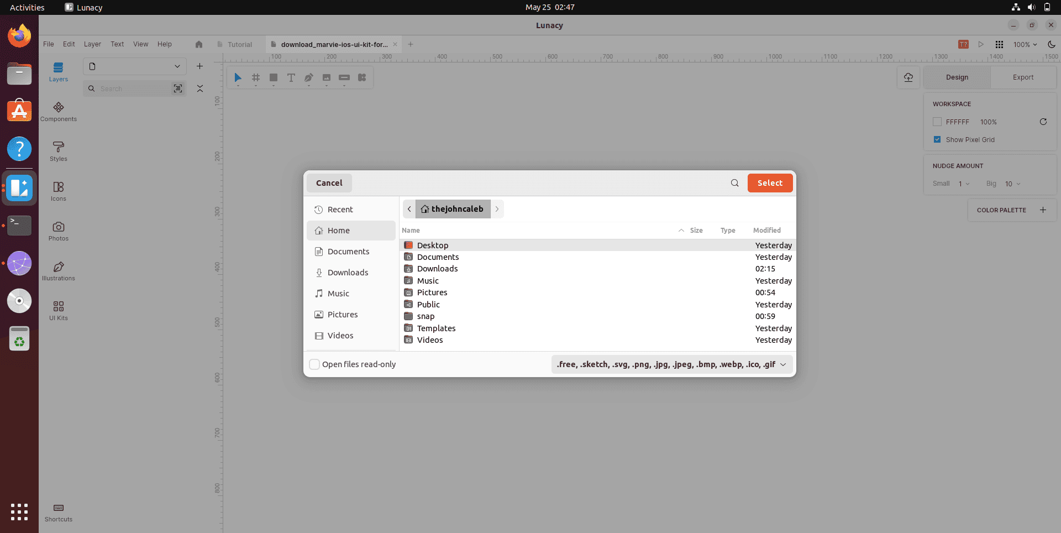Select the Frame tool
This screenshot has height=533, width=1061.
coord(255,77)
